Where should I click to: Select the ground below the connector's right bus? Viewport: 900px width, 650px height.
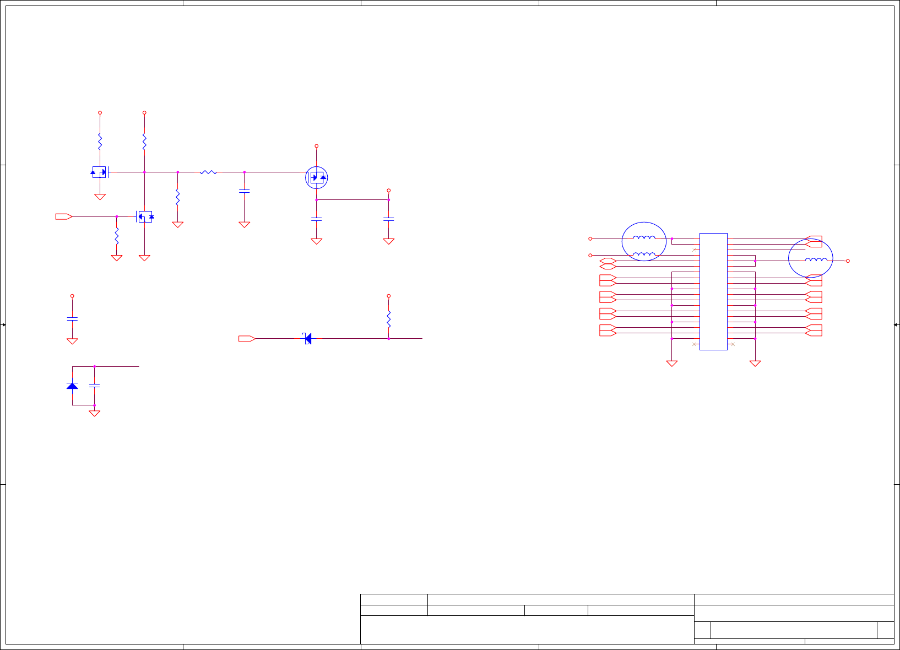coord(755,363)
